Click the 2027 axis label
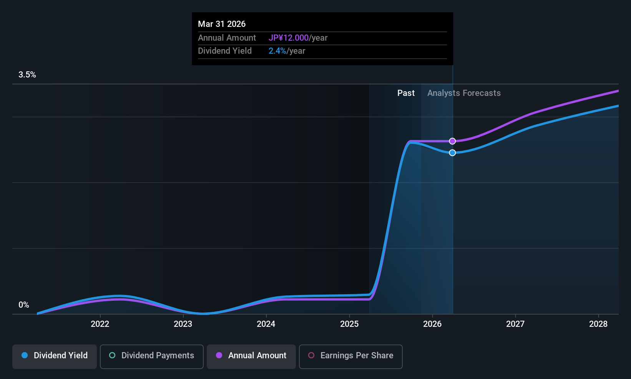 [515, 324]
